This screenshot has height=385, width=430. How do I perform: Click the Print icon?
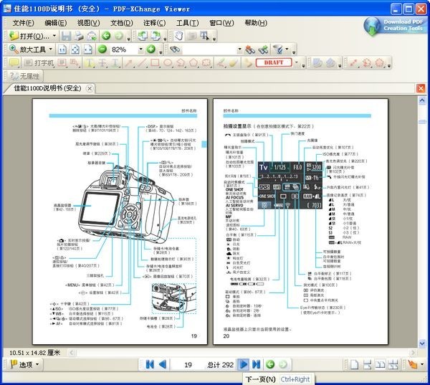79,36
